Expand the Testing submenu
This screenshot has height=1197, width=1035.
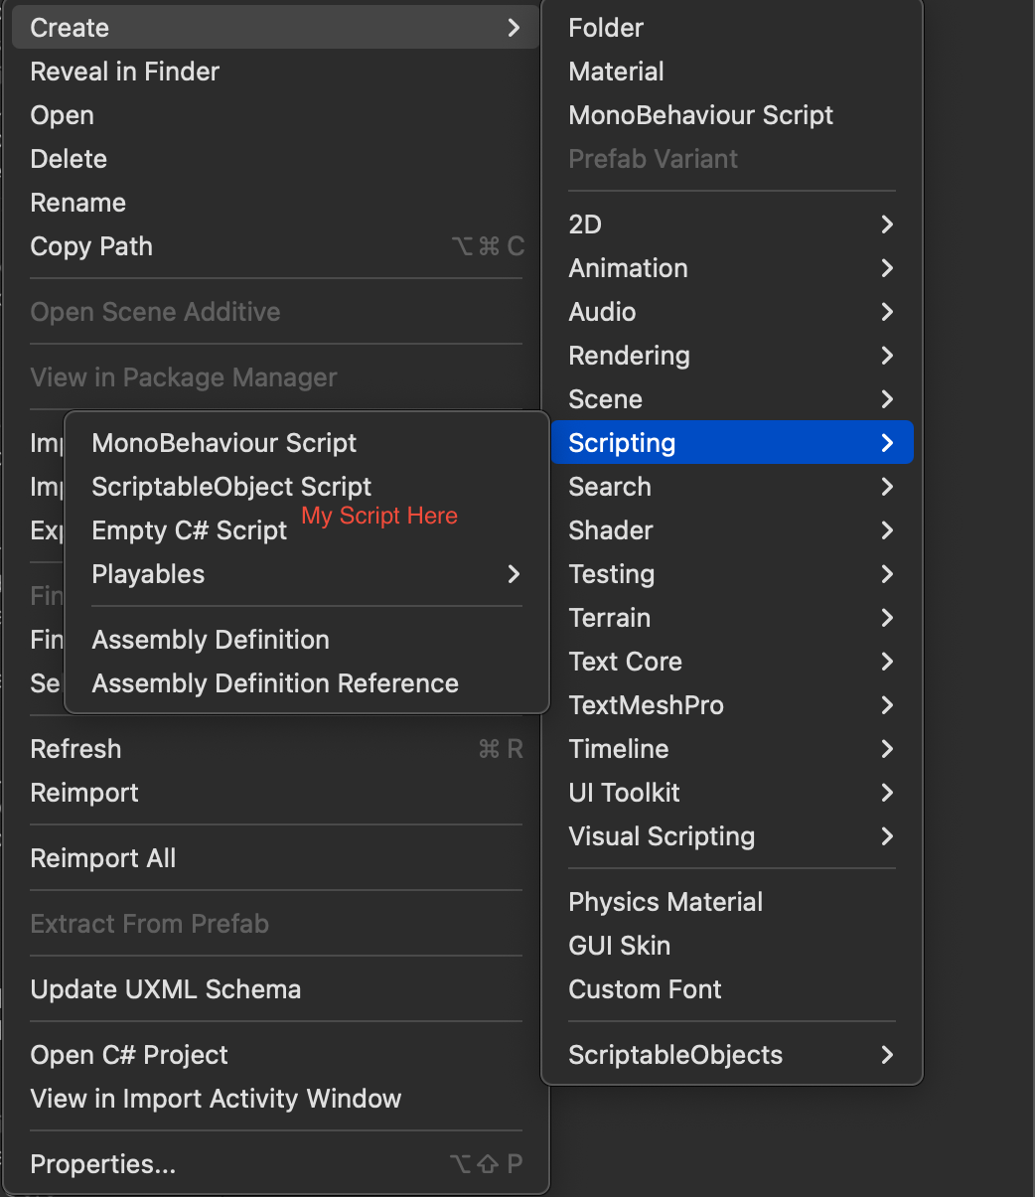tap(732, 574)
